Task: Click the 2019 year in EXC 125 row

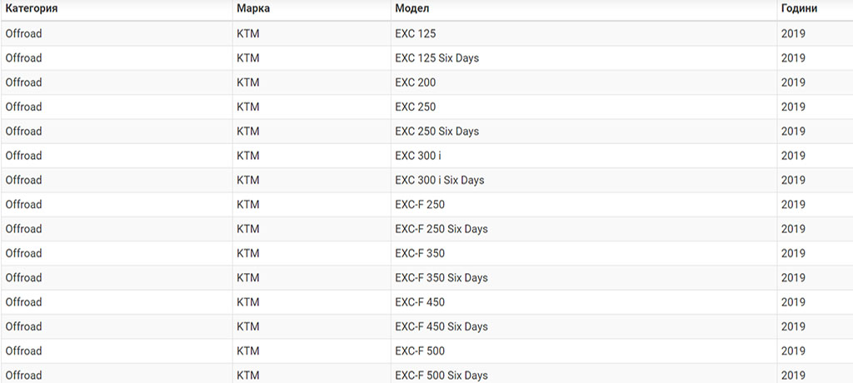Action: [x=793, y=34]
